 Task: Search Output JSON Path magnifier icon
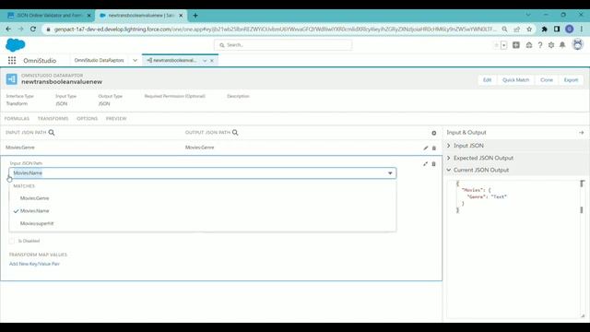tap(235, 133)
